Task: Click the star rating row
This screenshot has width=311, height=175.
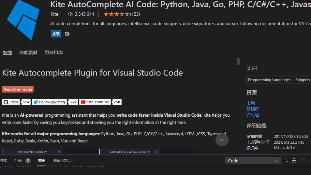Action: pyautogui.click(x=116, y=14)
